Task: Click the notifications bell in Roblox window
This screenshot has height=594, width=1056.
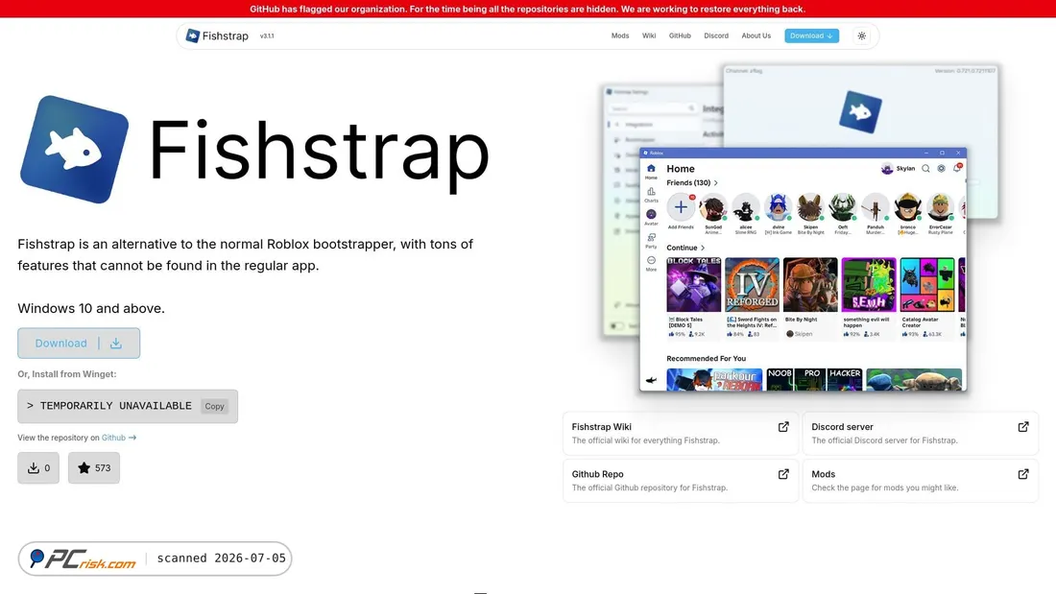Action: 957,168
